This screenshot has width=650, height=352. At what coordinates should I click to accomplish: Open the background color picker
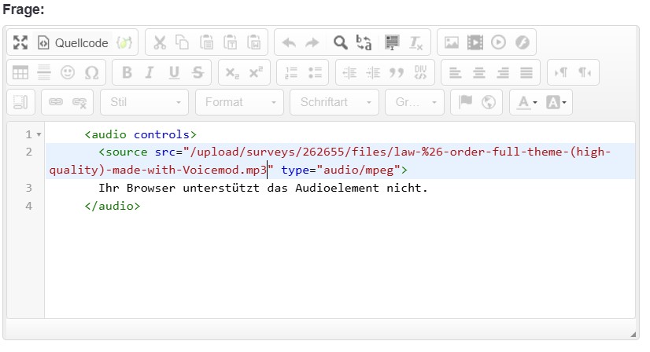click(556, 102)
